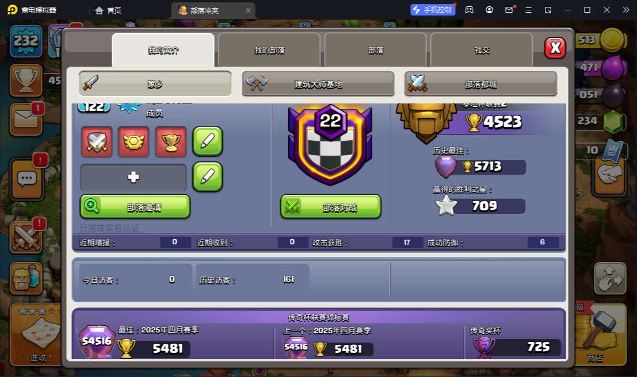This screenshot has width=637, height=377.
Task: Open the mail envelope sidebar icon
Action: tap(26, 120)
